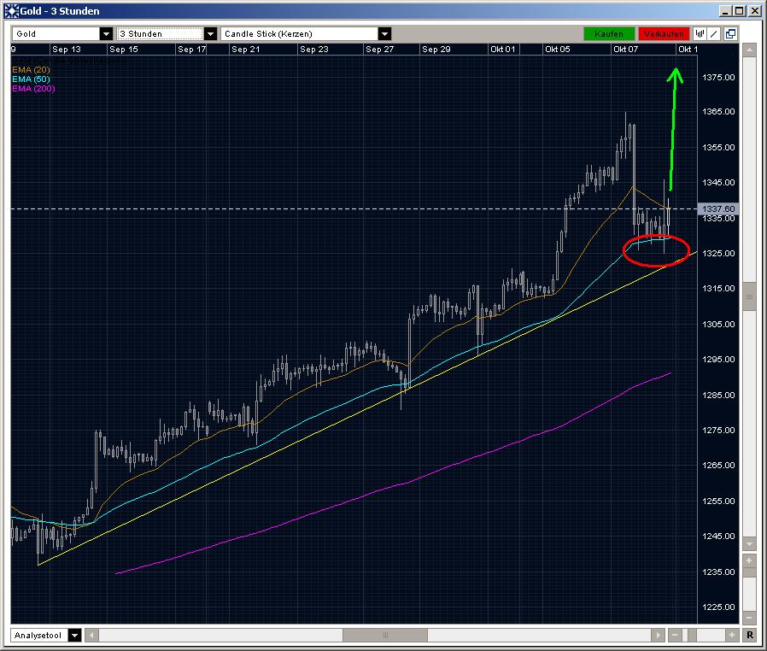Expand the Analysetool dropdown arrow
The image size is (767, 651).
click(x=74, y=636)
